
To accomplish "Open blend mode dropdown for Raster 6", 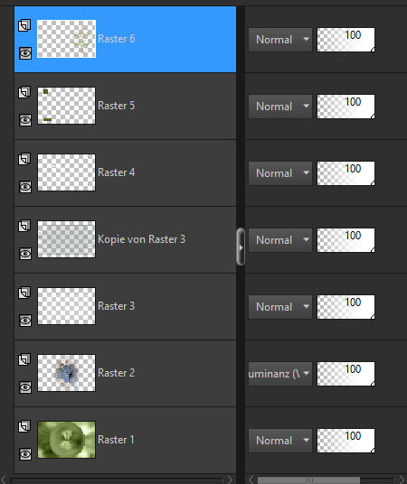I will point(280,40).
